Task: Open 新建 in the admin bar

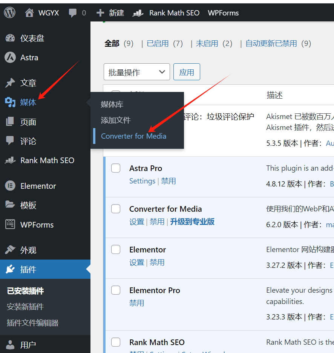Action: click(116, 13)
